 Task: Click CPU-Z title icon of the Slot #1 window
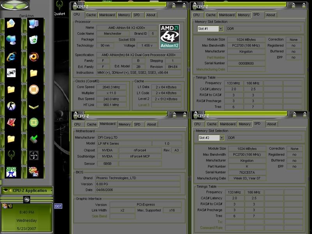(x=194, y=6)
